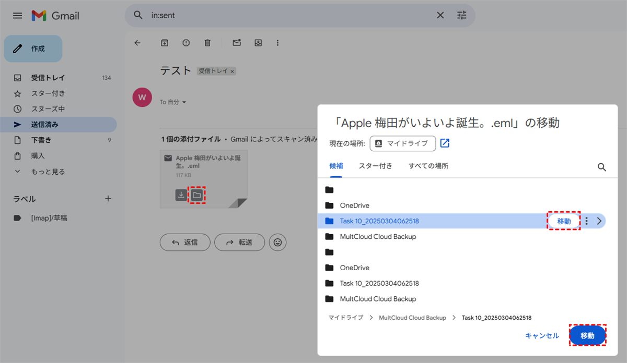Image resolution: width=627 pixels, height=363 pixels.
Task: Click the sender avatar W
Action: click(142, 97)
